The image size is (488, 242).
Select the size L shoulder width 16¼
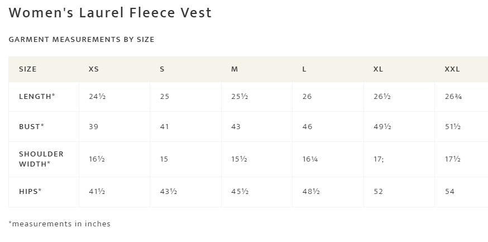[x=310, y=159]
